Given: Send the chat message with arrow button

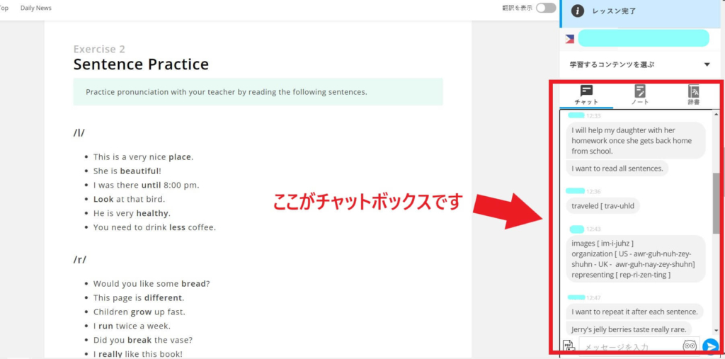Looking at the screenshot, I should (x=710, y=346).
